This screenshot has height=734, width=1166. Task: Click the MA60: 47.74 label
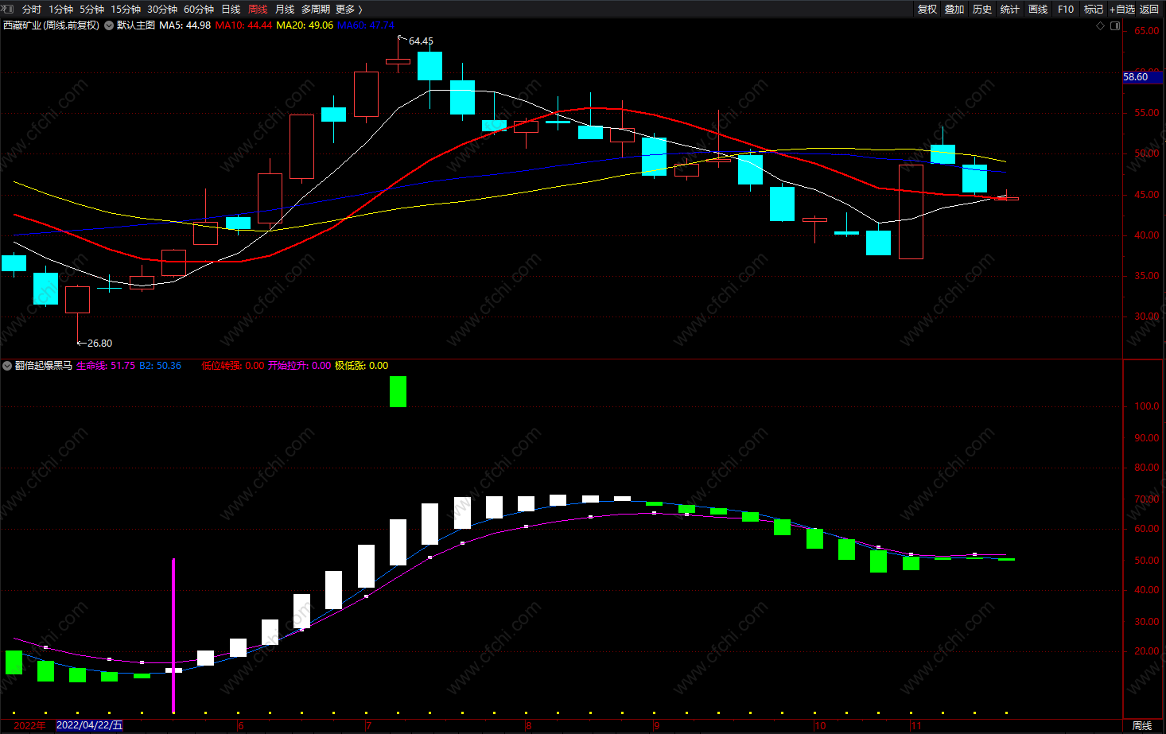[x=366, y=25]
